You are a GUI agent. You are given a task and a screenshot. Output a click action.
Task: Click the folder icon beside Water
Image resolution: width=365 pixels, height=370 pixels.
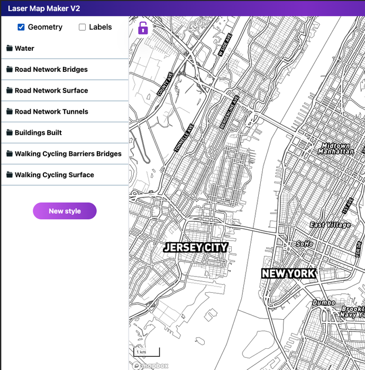[x=10, y=48]
